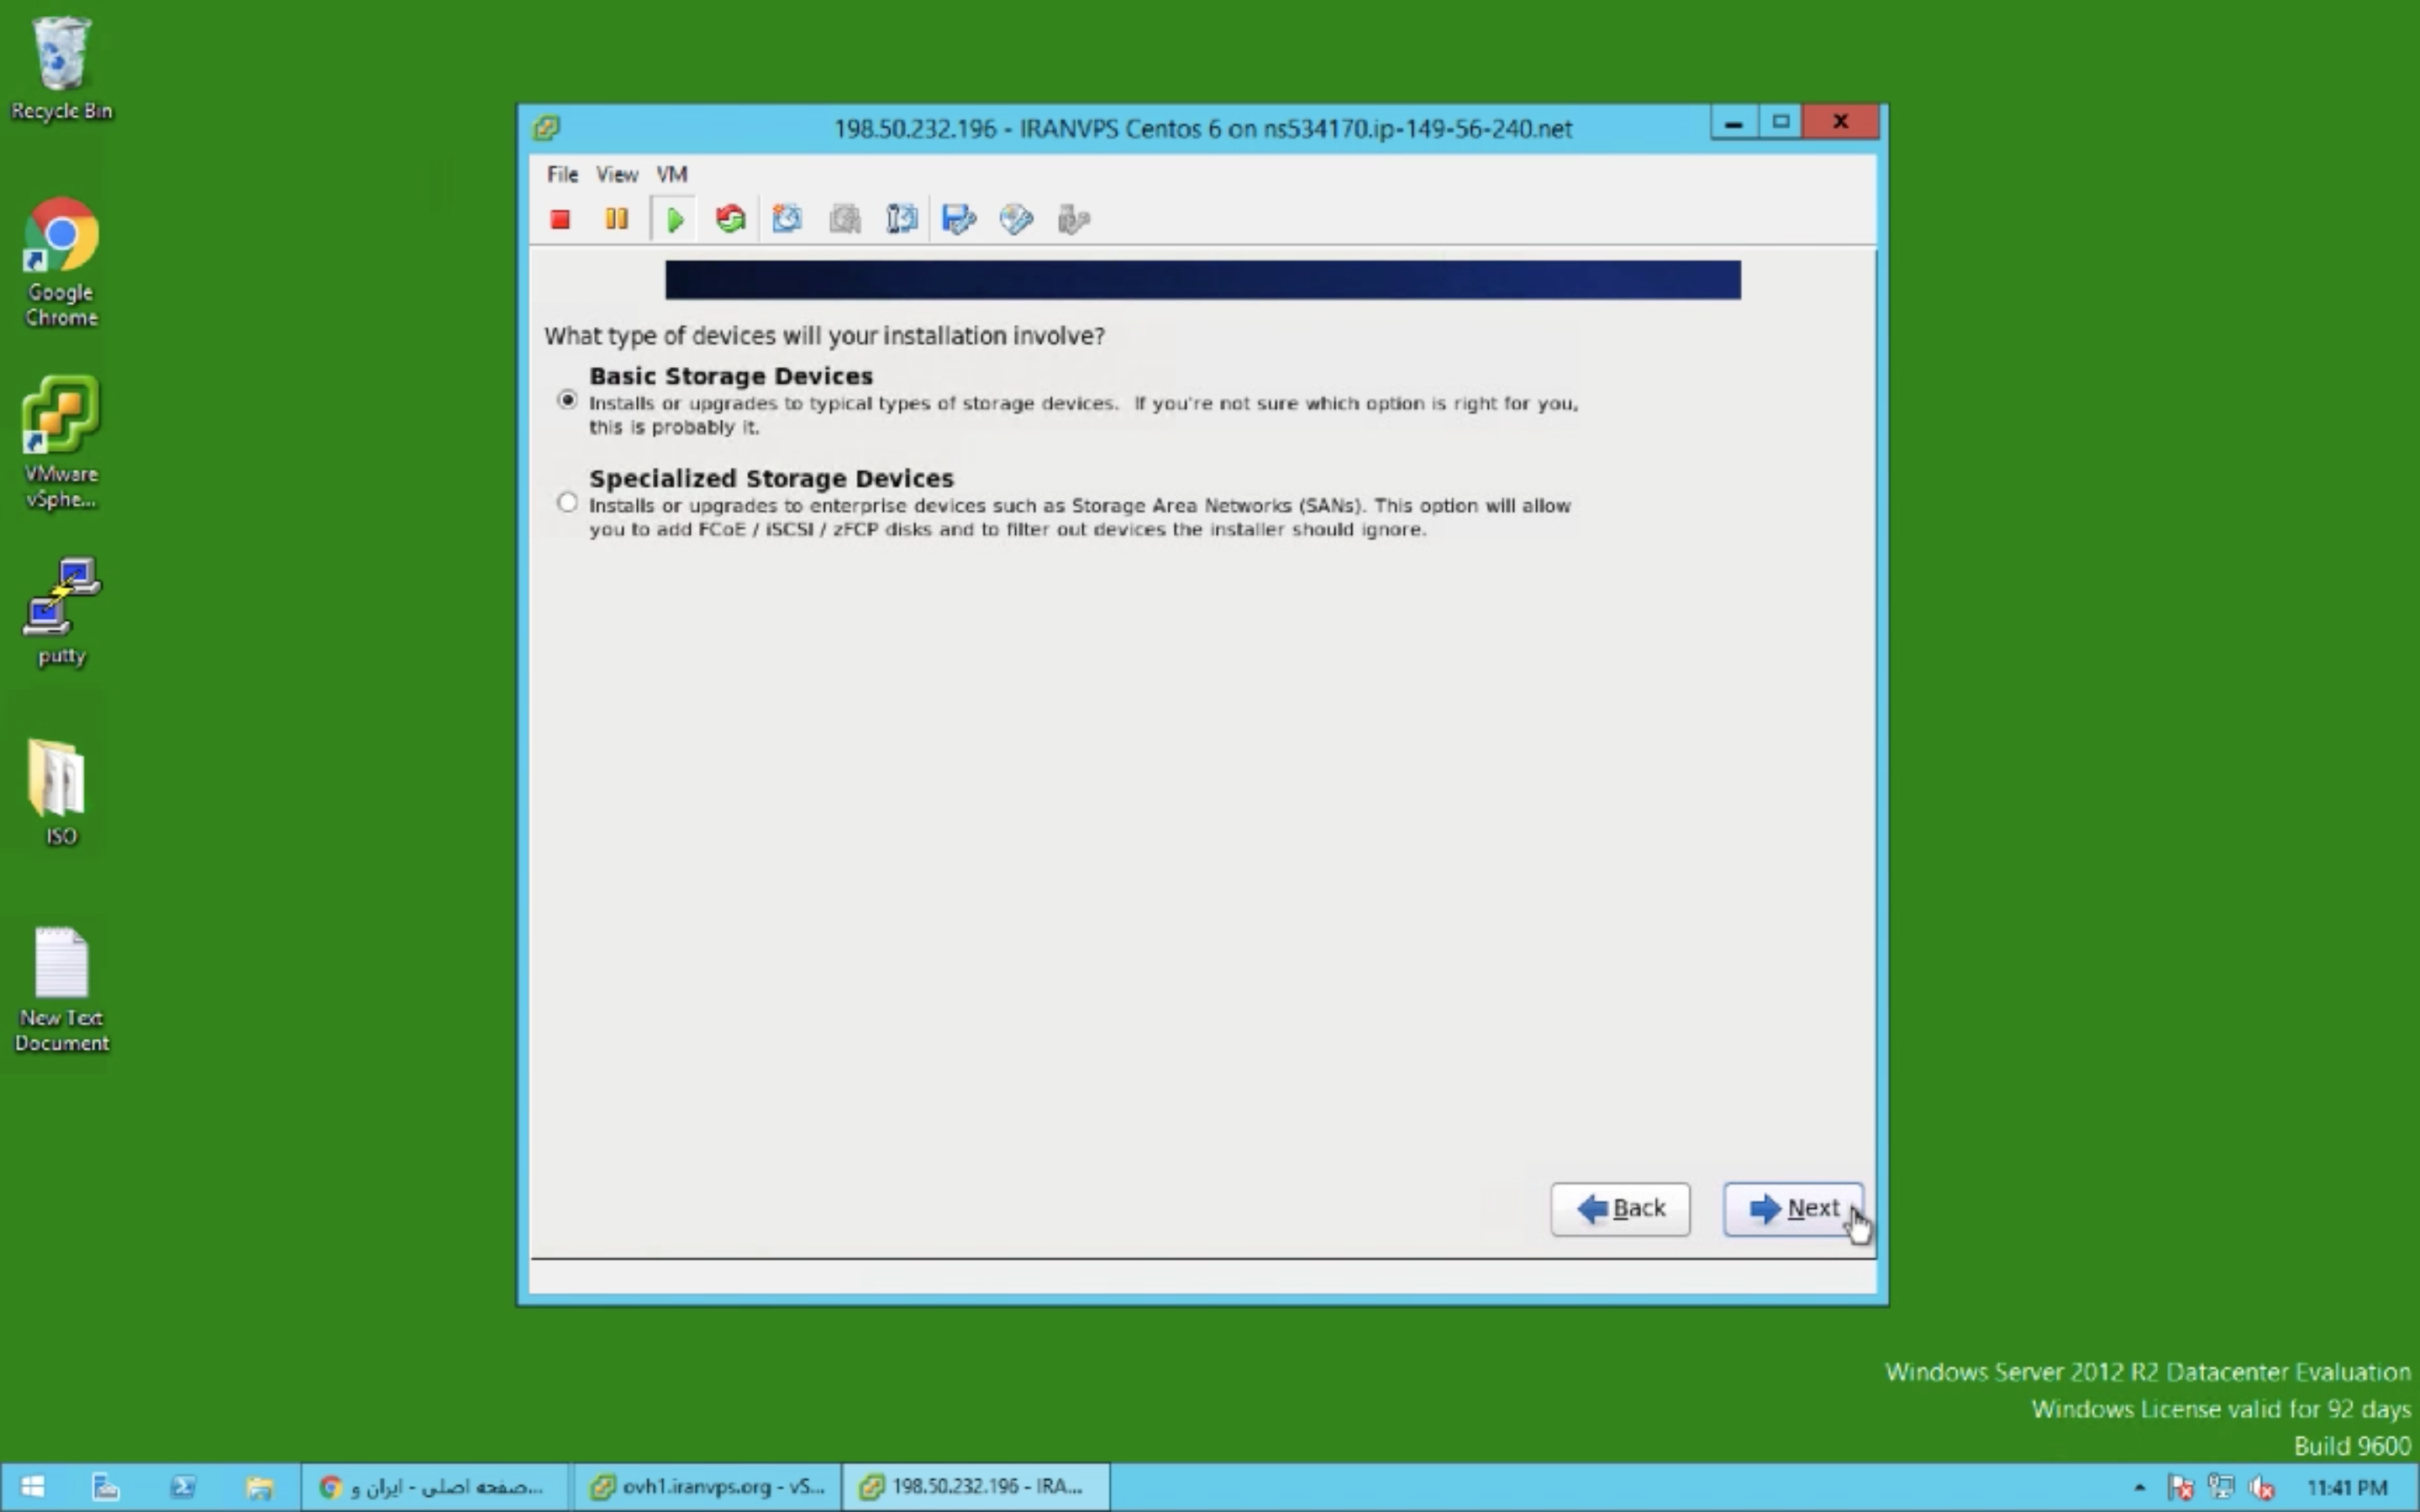Select the Basic Storage Devices radio button
Viewport: 2420px width, 1512px height.
(x=567, y=400)
